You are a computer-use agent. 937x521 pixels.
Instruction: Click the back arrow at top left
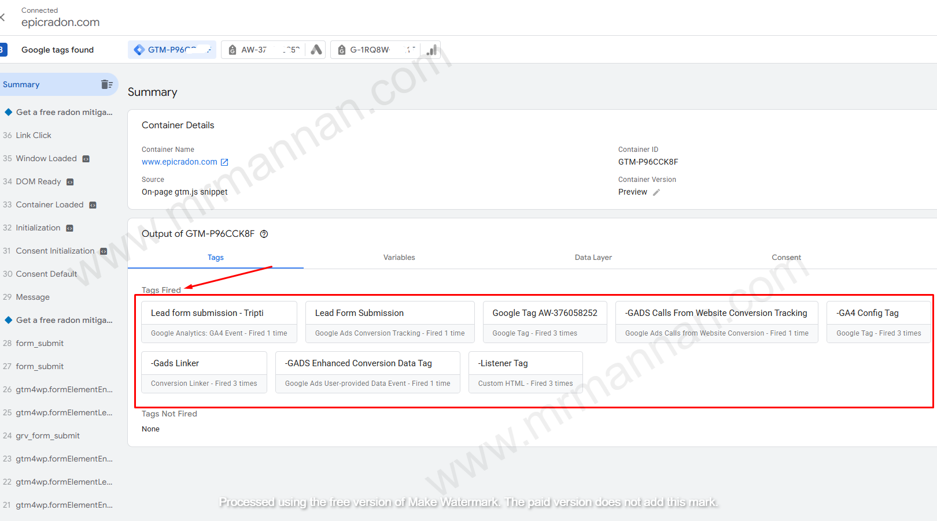pyautogui.click(x=3, y=17)
